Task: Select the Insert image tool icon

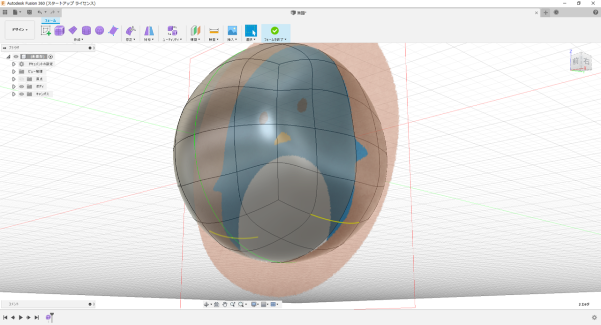Action: click(232, 30)
